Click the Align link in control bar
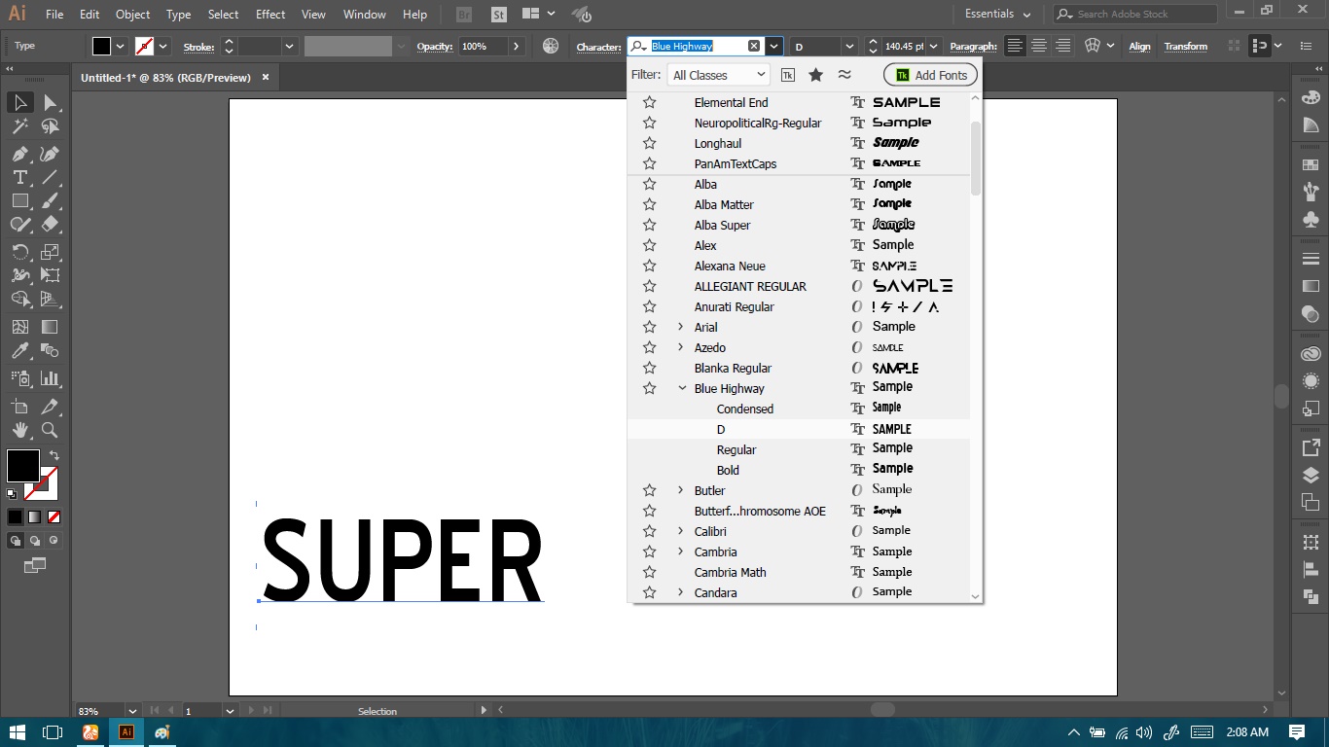Viewport: 1329px width, 747px height. click(x=1139, y=47)
